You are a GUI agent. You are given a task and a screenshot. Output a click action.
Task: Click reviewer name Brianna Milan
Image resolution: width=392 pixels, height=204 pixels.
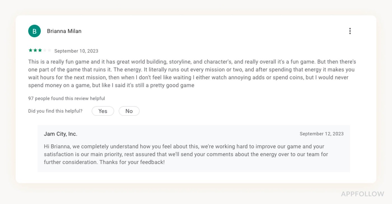[64, 31]
